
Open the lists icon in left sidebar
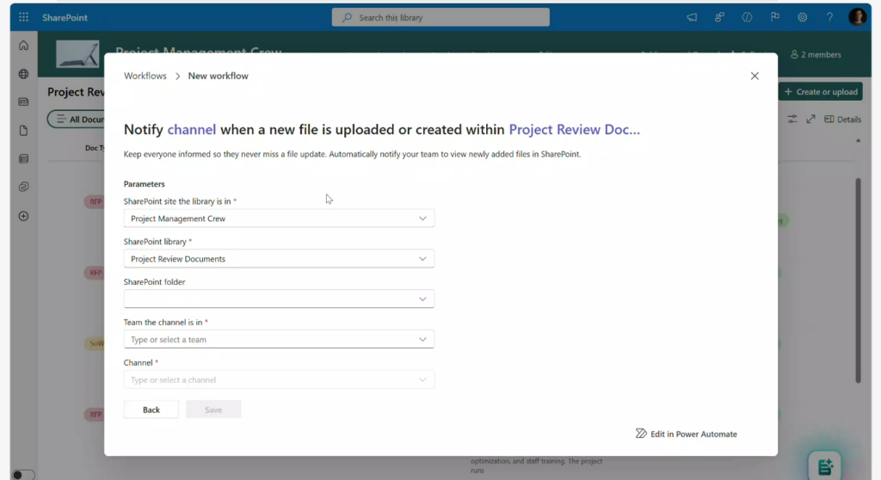pyautogui.click(x=23, y=158)
